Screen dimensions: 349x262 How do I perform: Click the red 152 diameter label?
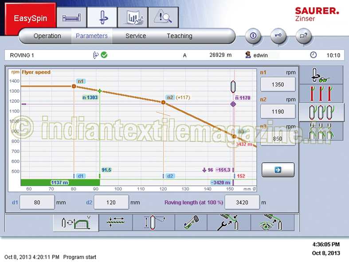point(241,176)
